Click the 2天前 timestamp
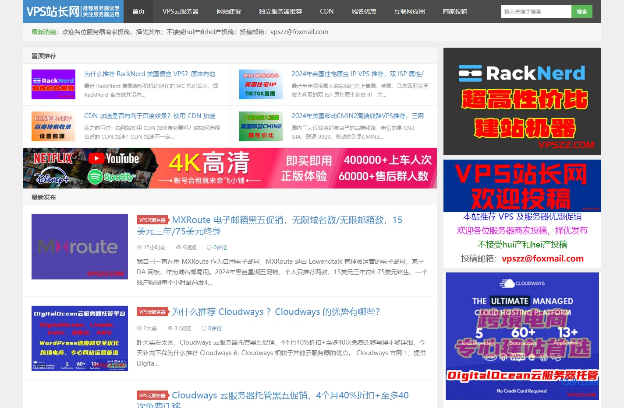Screen dimensions: 624x408 (147, 328)
